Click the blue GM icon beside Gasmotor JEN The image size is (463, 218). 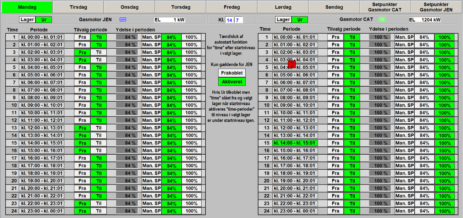(123, 20)
